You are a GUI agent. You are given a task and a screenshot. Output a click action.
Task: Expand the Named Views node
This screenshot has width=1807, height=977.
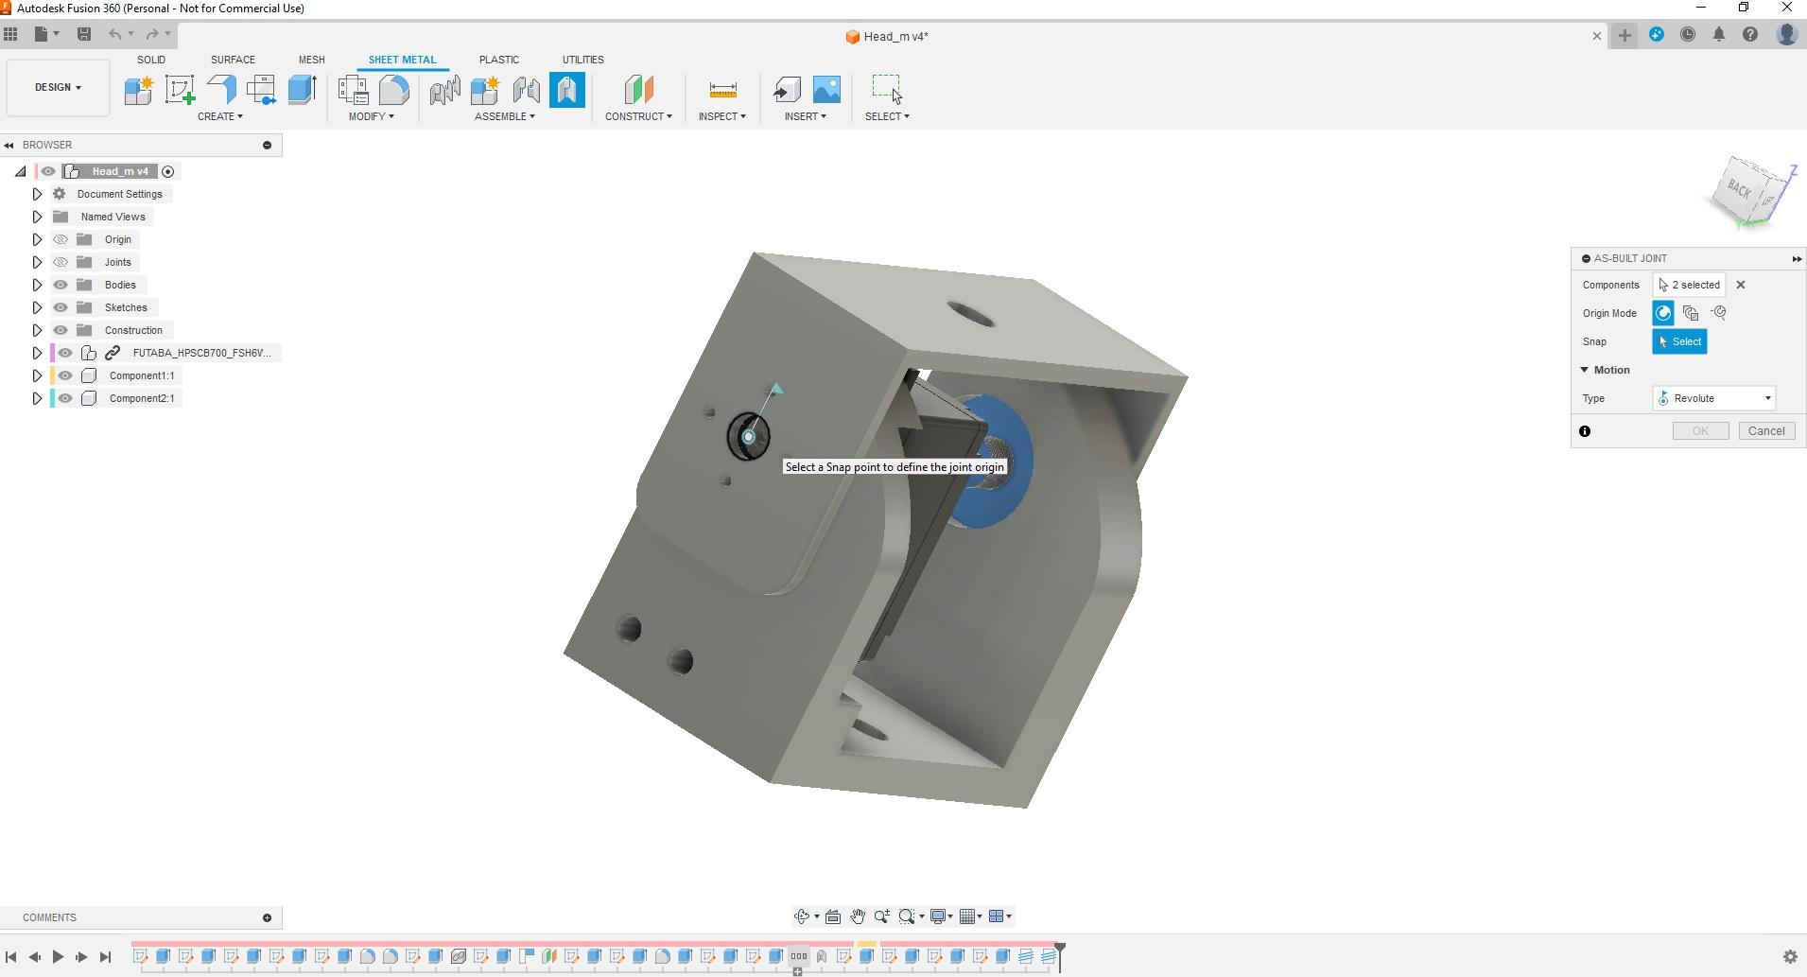pos(37,217)
